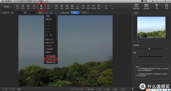
Task: Enable the 锁定尺寸 checkbox
Action: tap(2, 13)
